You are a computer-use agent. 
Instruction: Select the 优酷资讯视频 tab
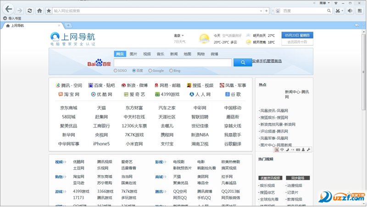[270, 178]
